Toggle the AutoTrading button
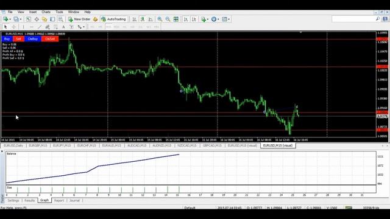 pos(113,19)
